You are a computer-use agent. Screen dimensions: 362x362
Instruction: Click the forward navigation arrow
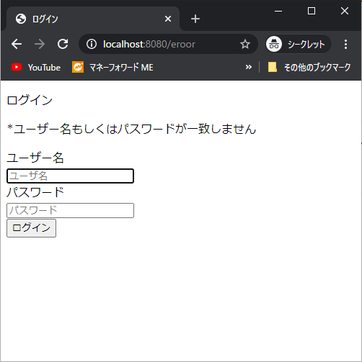point(40,44)
